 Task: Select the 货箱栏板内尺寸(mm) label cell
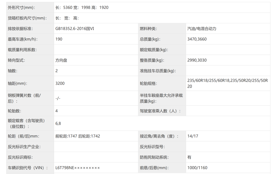[26, 18]
